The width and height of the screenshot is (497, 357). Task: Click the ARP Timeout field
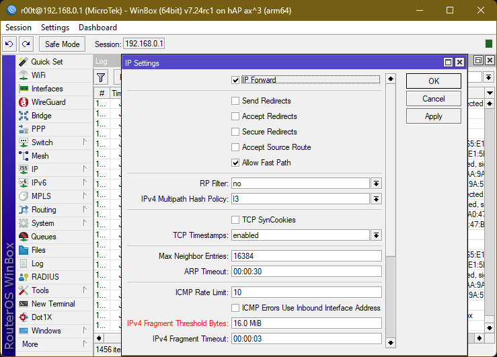(307, 272)
